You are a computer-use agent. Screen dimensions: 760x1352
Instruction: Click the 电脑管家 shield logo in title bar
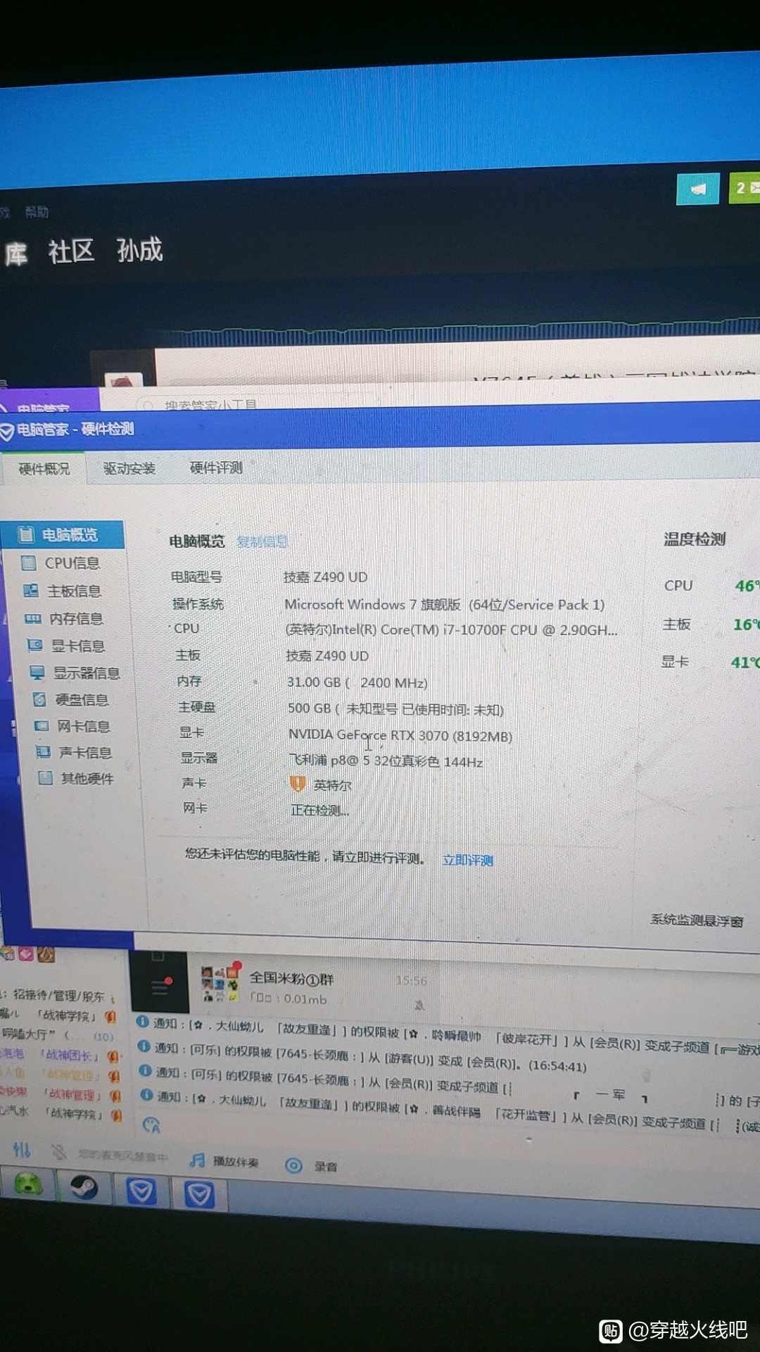tap(7, 431)
